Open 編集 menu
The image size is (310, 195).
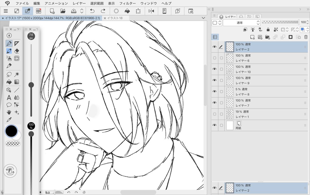click(x=37, y=3)
